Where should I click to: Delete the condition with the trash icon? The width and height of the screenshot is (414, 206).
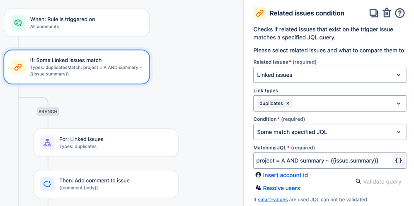tap(387, 13)
